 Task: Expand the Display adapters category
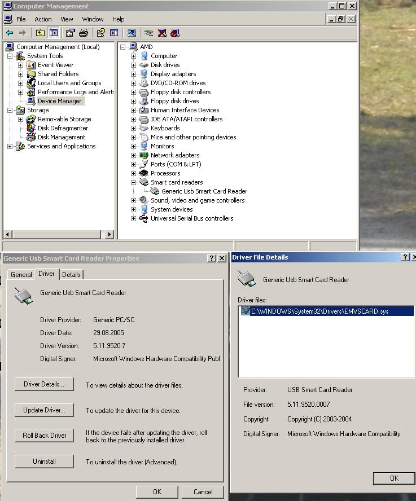pyautogui.click(x=133, y=74)
